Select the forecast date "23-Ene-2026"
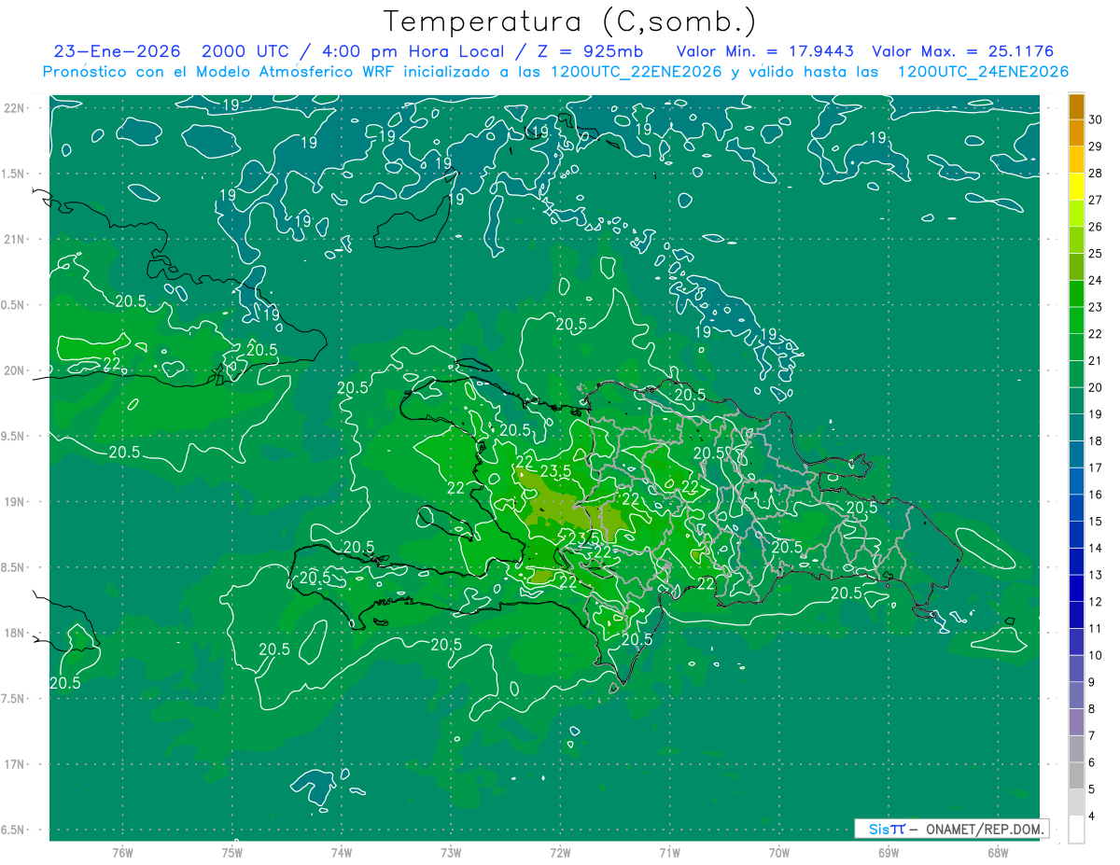This screenshot has height=865, width=1120. pos(117,51)
